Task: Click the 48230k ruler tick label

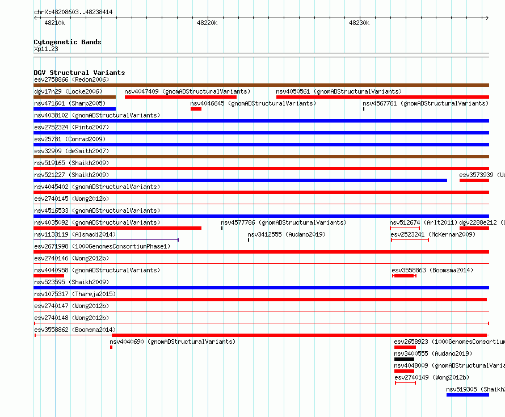Action: click(x=359, y=23)
